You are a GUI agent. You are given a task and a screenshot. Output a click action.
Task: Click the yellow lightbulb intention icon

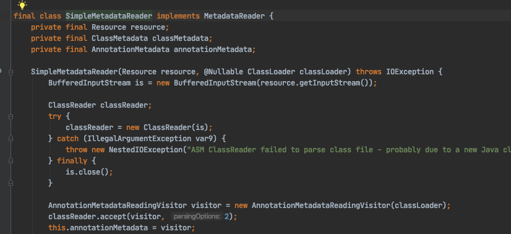(22, 4)
